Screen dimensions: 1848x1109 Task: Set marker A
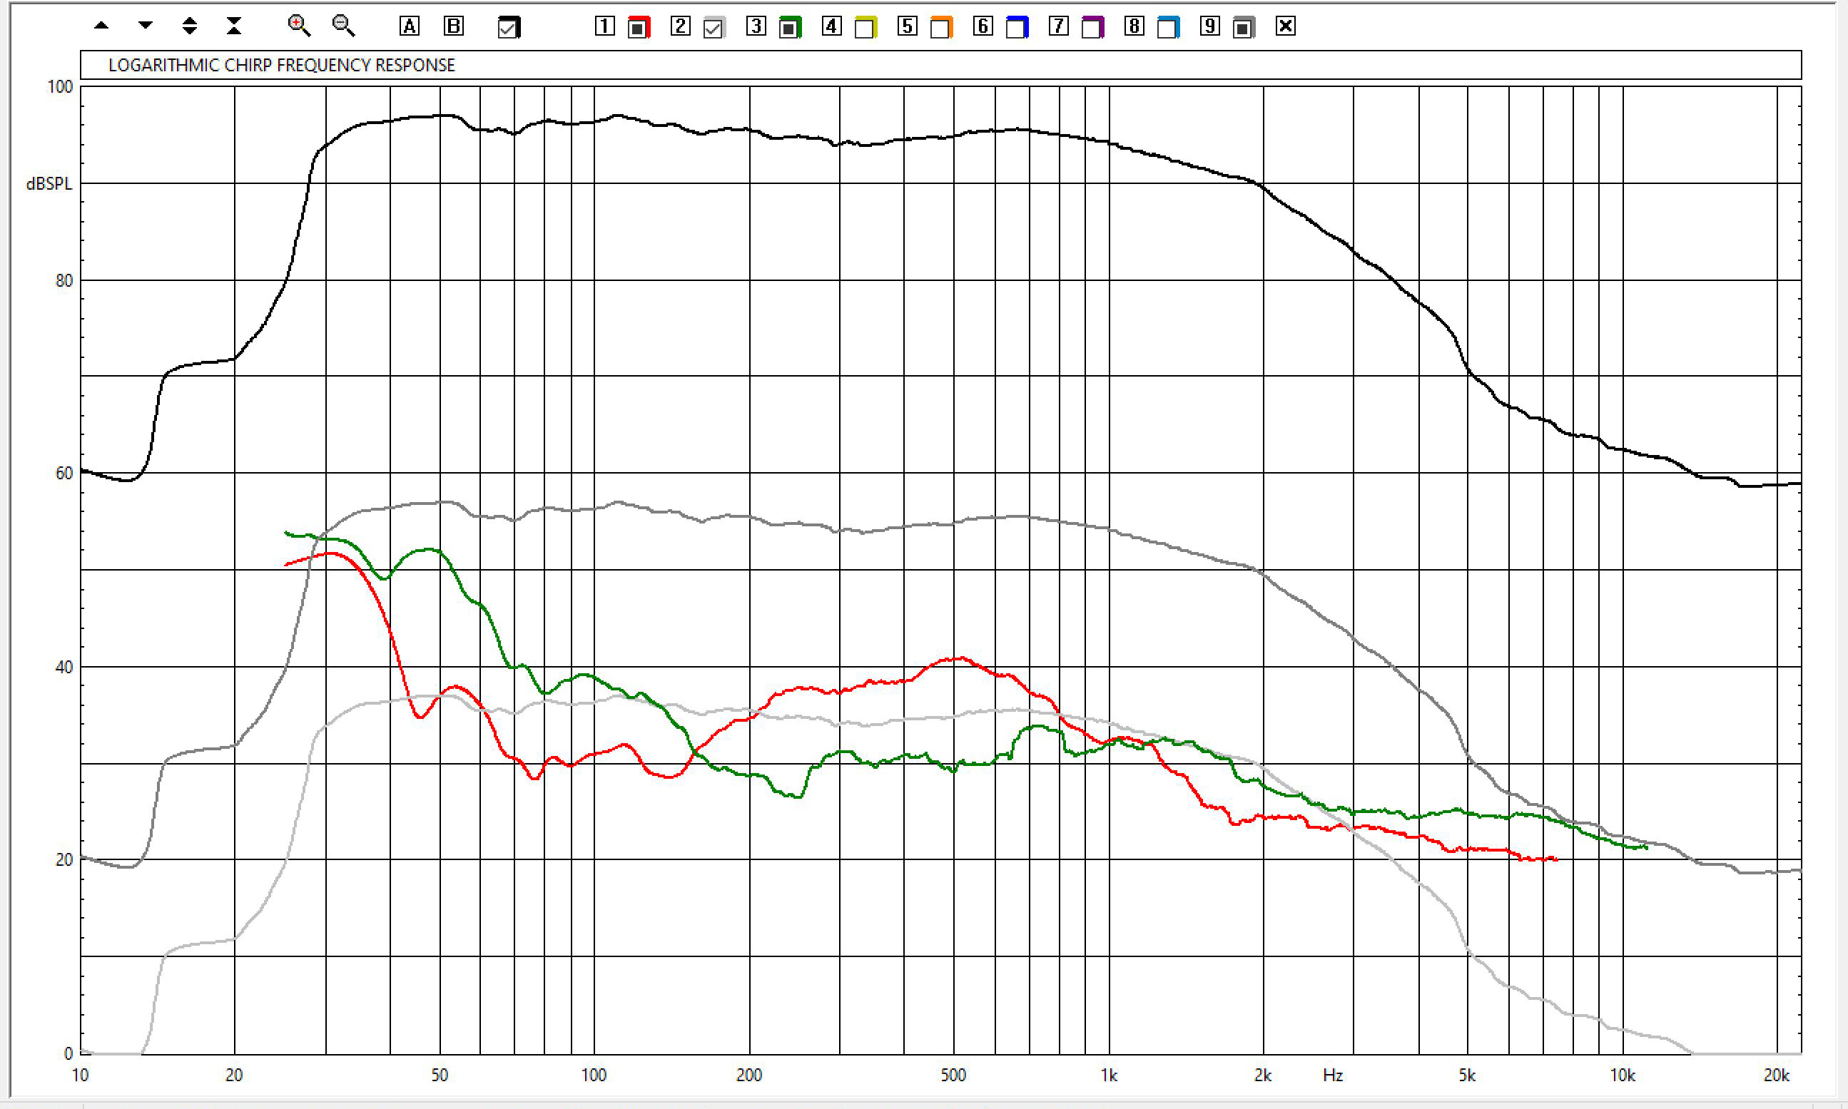[409, 26]
